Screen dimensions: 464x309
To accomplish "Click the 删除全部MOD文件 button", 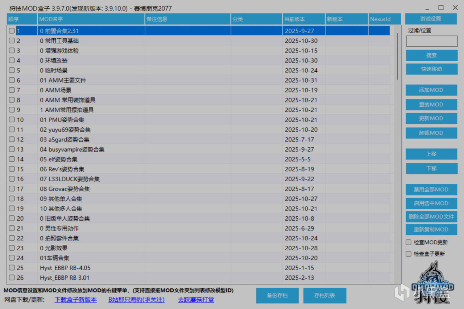I will 431,216.
